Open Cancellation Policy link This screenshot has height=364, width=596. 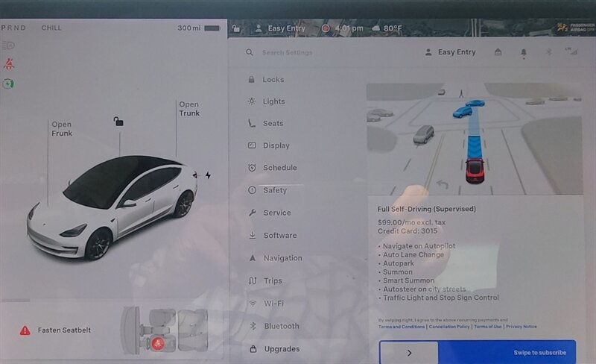[x=449, y=327]
